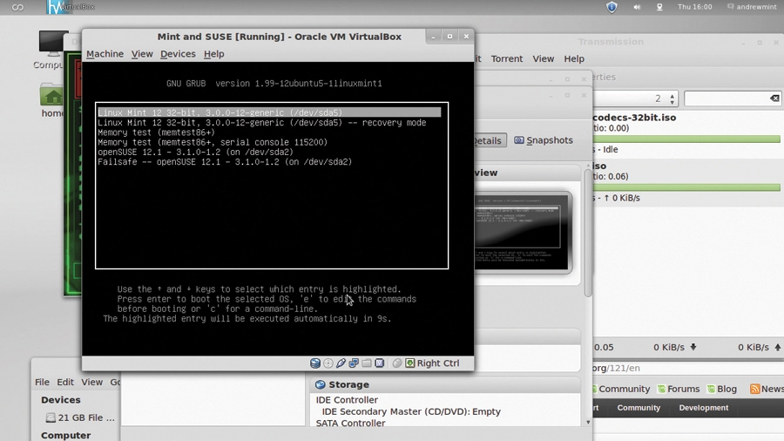
Task: Open the andrewmint user menu
Action: point(752,7)
